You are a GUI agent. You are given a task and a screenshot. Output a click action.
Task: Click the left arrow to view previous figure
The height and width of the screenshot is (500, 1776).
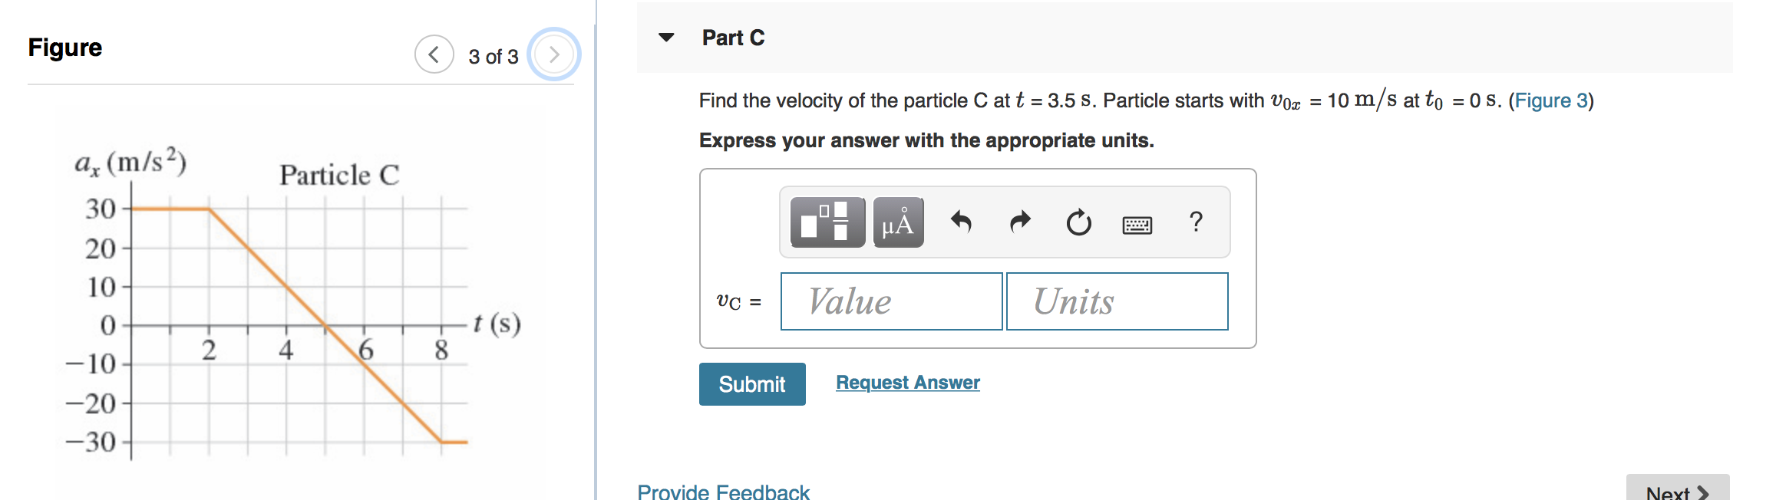(434, 54)
